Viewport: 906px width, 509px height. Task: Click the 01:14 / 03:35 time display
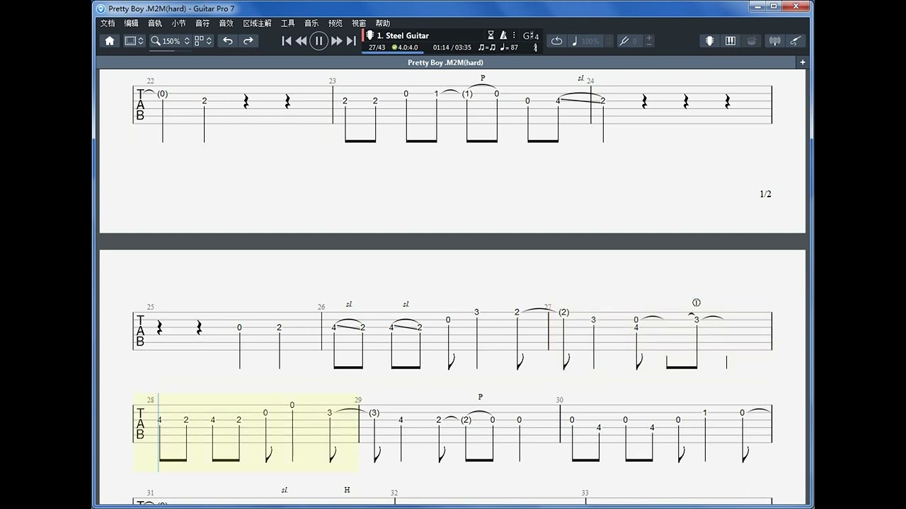pyautogui.click(x=452, y=47)
